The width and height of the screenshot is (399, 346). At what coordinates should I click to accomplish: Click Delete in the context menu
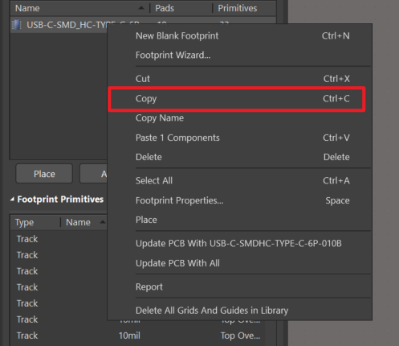pyautogui.click(x=239, y=157)
